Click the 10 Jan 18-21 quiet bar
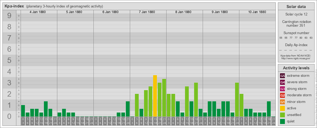The height and width of the screenshot is (128, 317). point(269,109)
